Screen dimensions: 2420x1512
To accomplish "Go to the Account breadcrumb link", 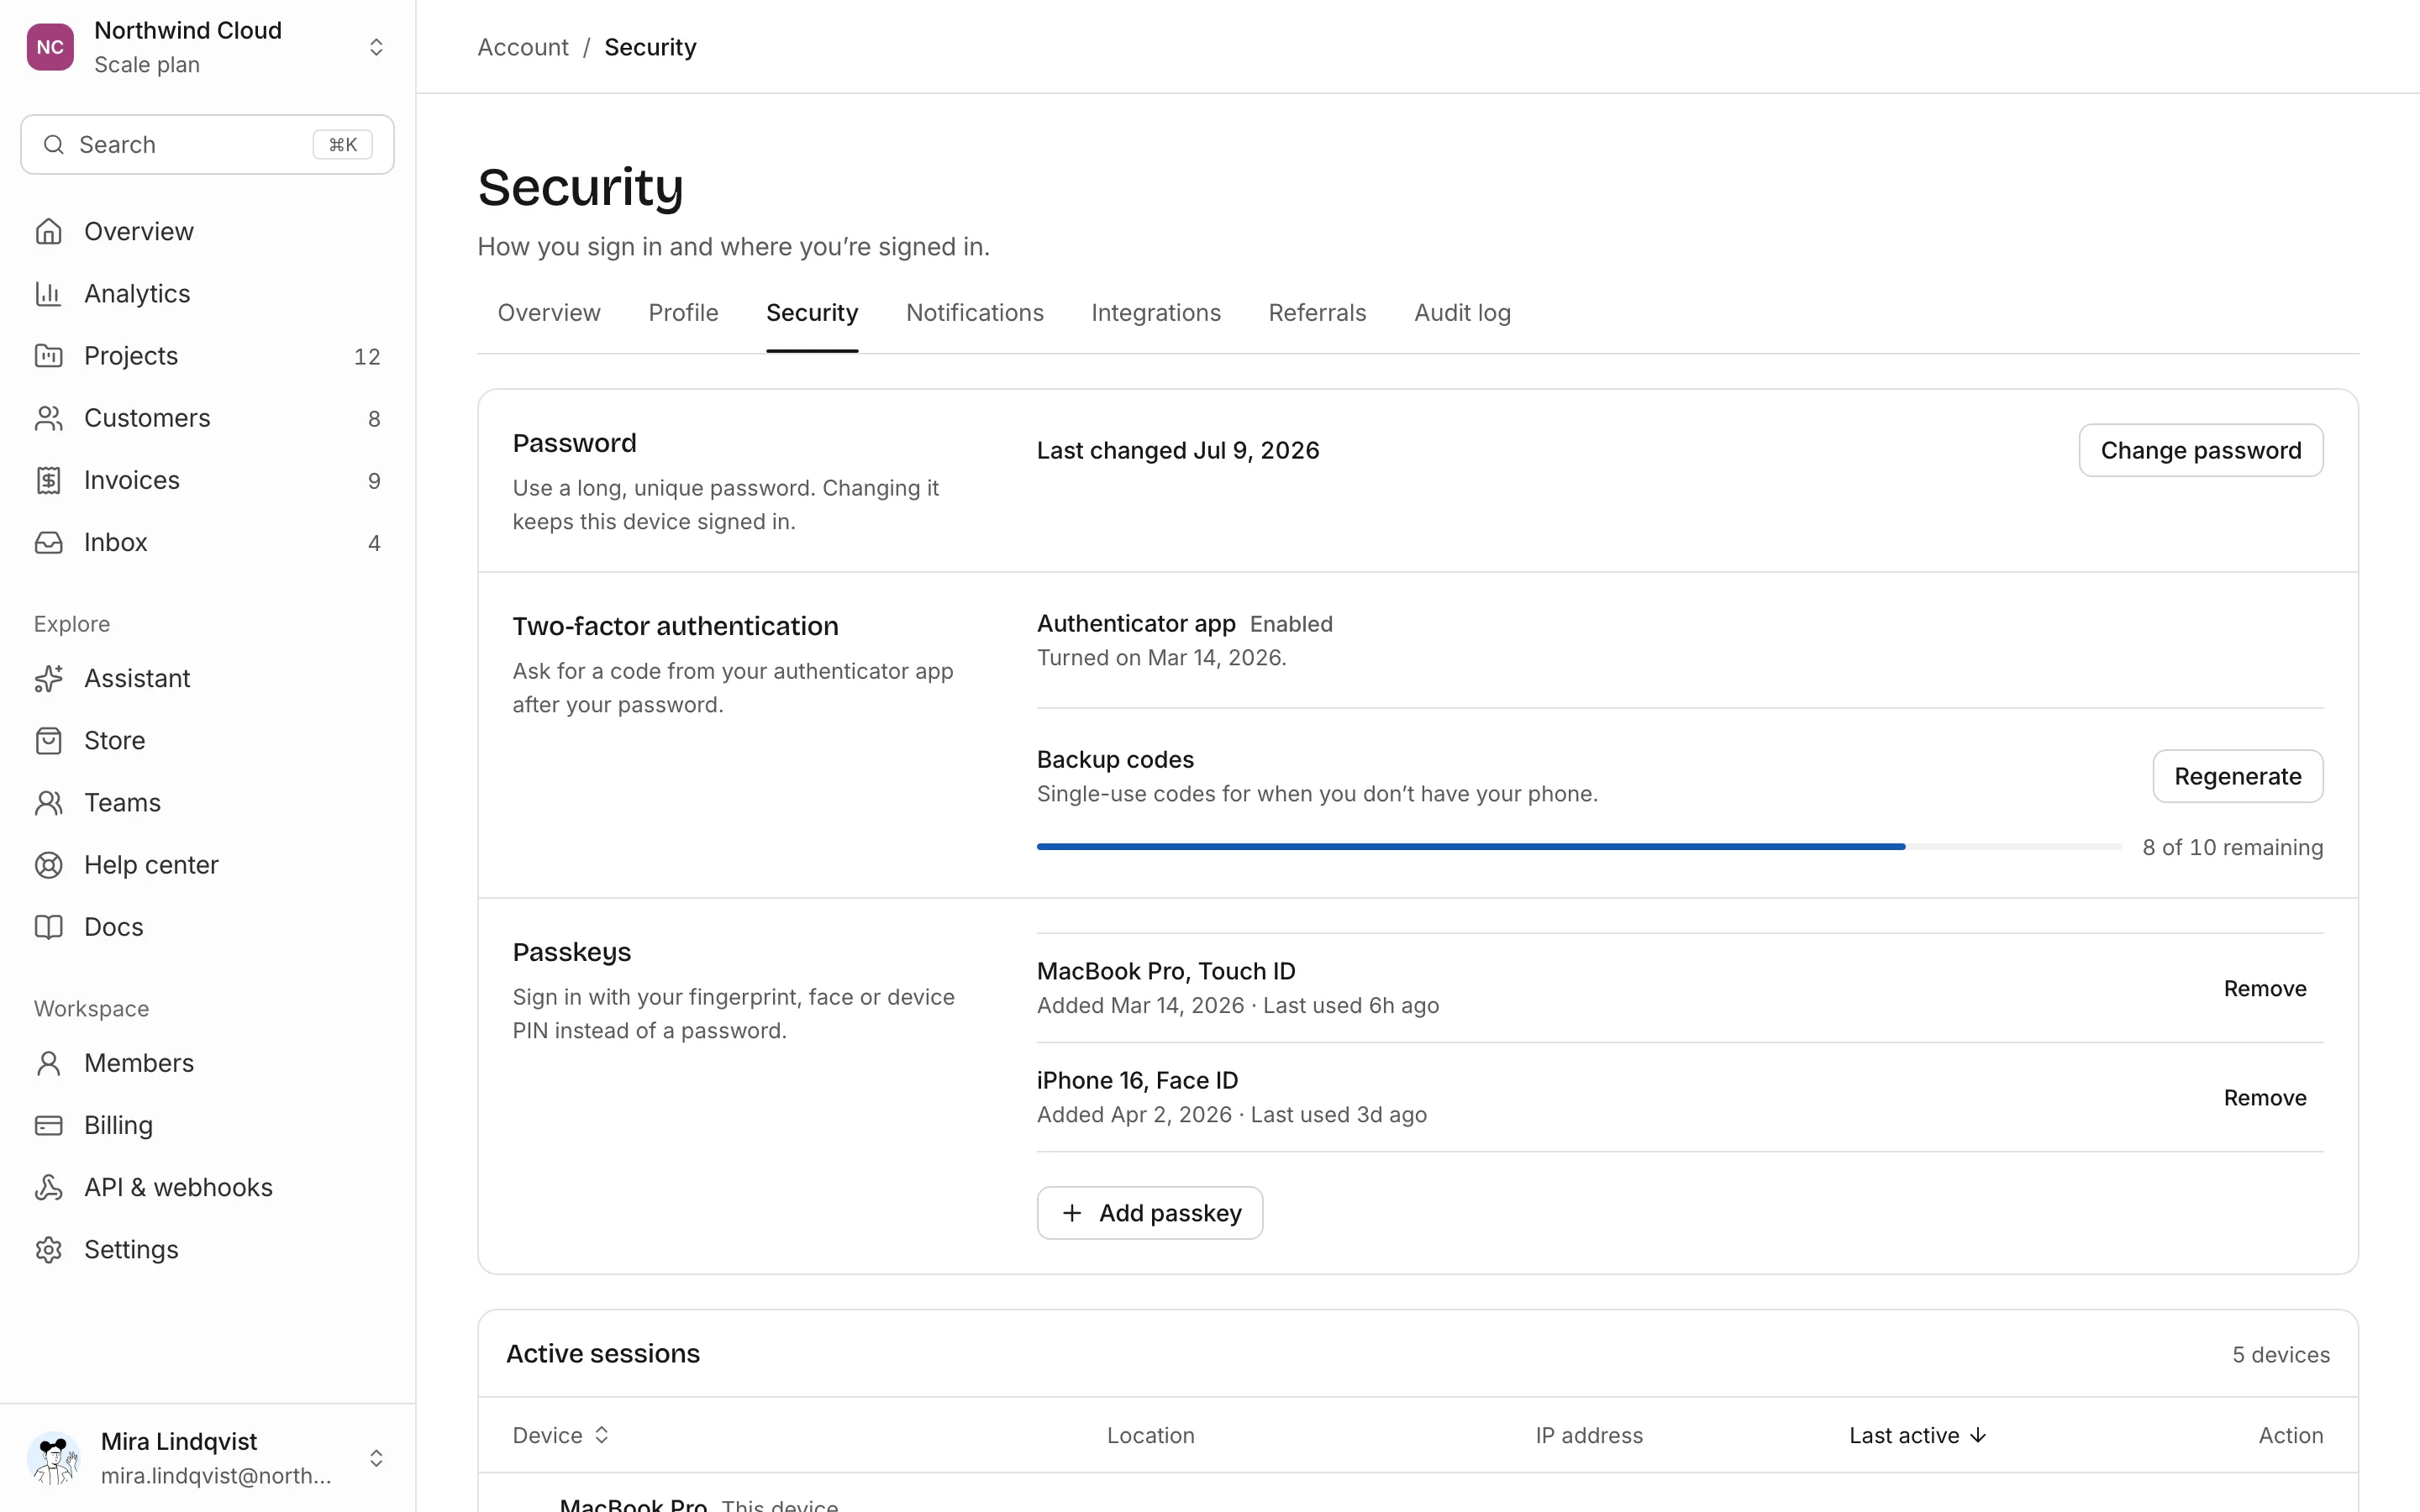I will 522,47.
